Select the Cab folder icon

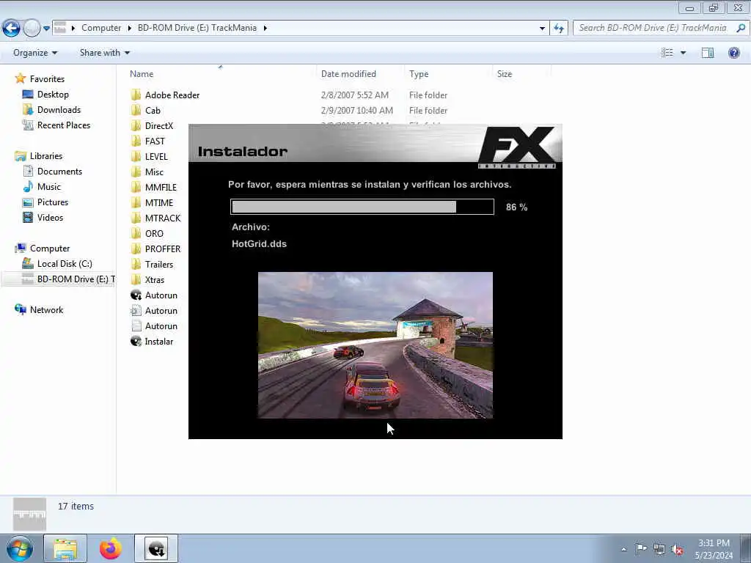[x=136, y=110]
